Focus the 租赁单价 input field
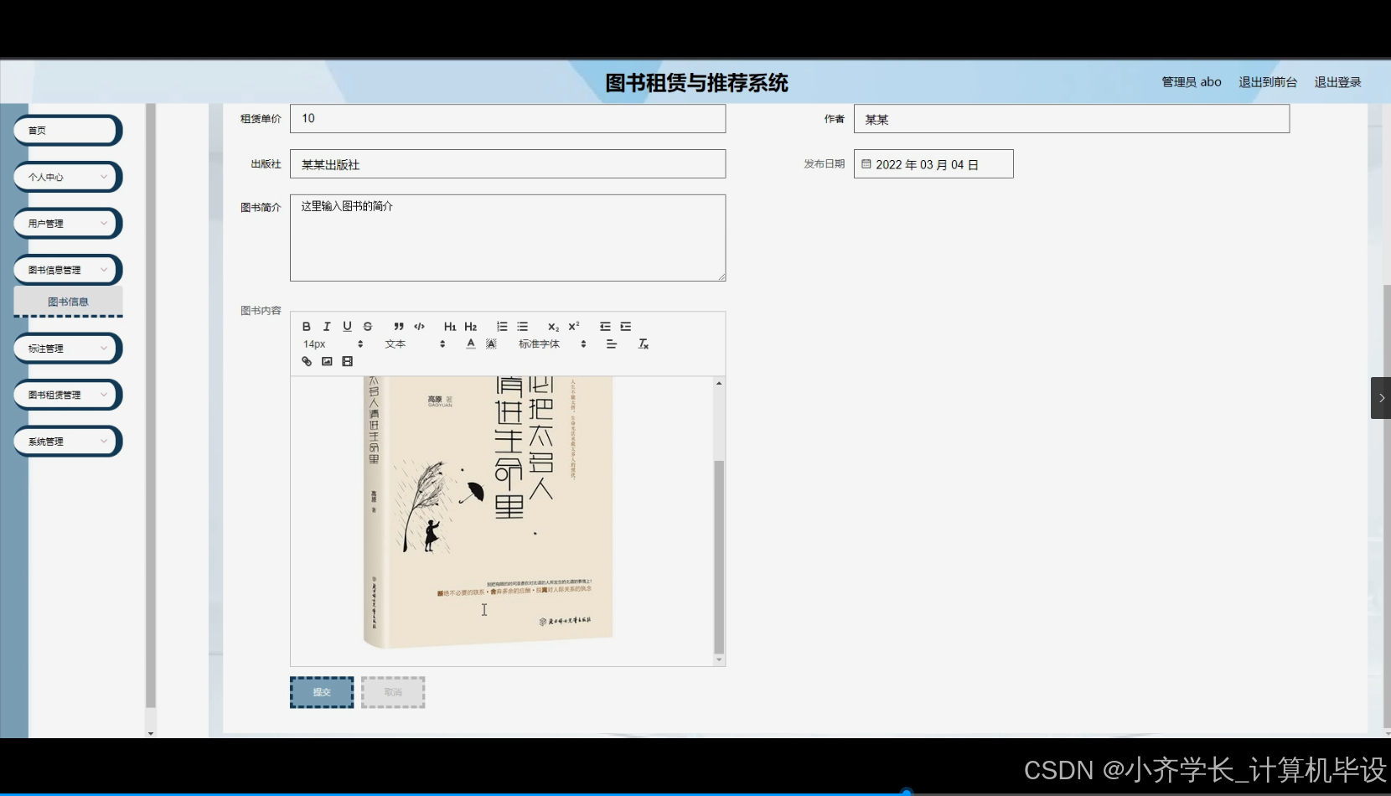This screenshot has height=796, width=1391. pyautogui.click(x=508, y=118)
